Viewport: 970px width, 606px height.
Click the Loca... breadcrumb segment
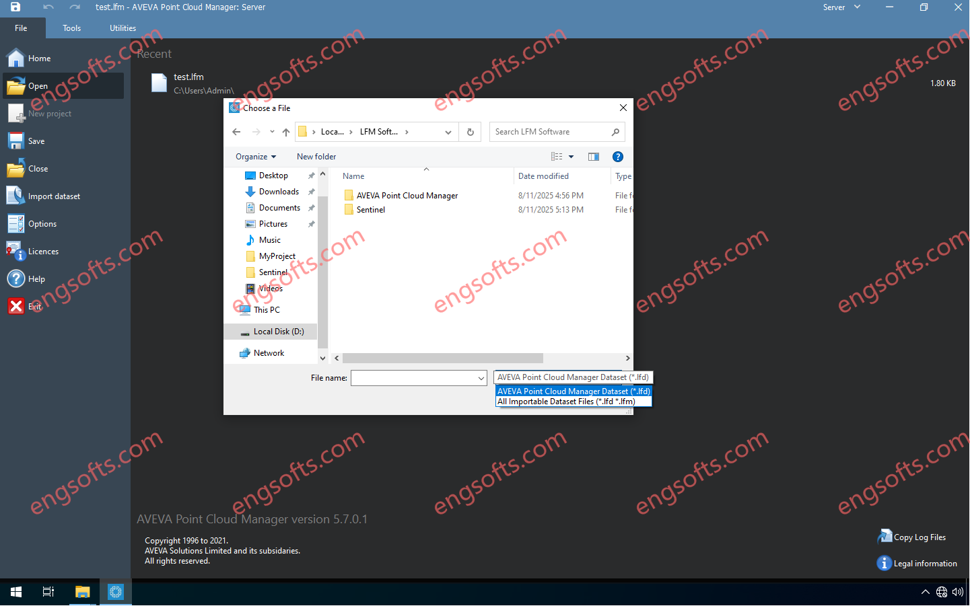(x=333, y=132)
